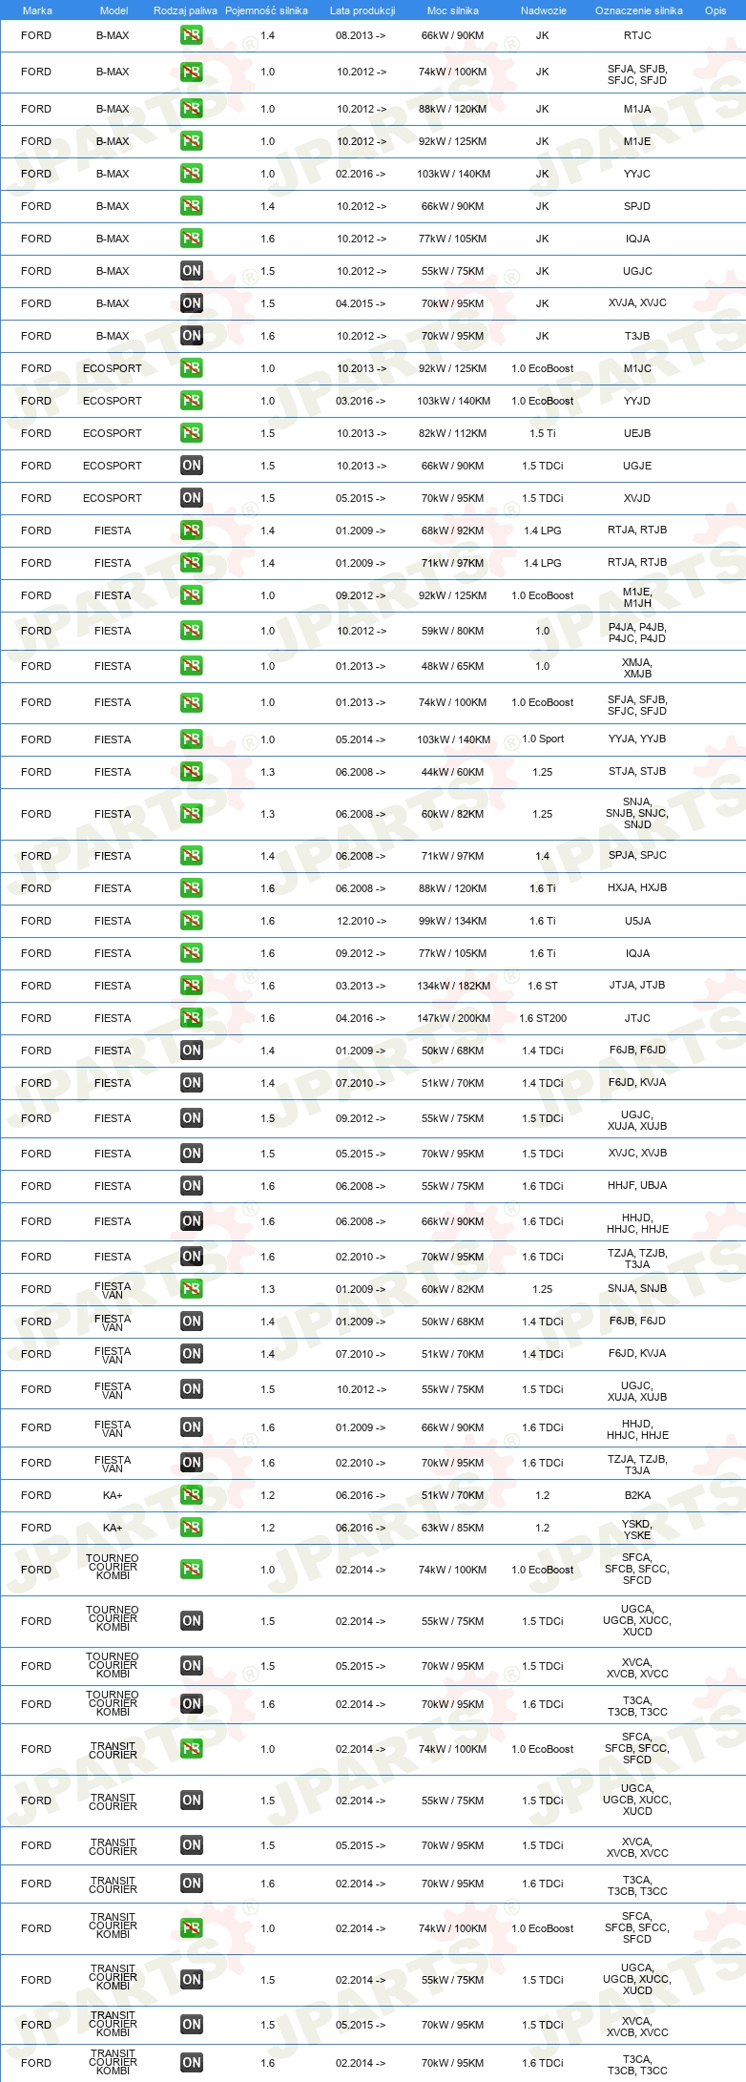The height and width of the screenshot is (2082, 746).
Task: Click the '02.2016 ->' production date cell
Action: pyautogui.click(x=362, y=174)
